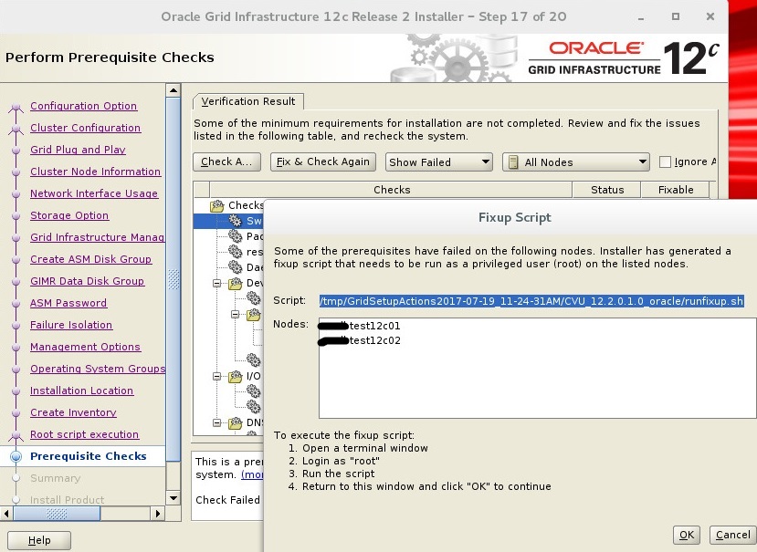The height and width of the screenshot is (552, 757).
Task: Click the gear icon on the selected 'Sw' check row
Action: click(235, 221)
